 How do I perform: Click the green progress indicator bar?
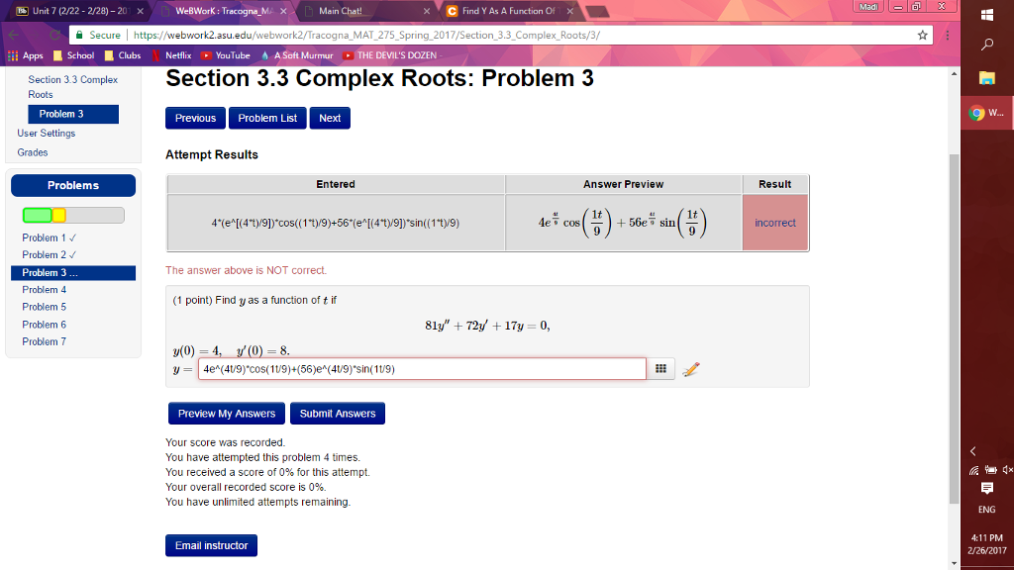[x=35, y=215]
